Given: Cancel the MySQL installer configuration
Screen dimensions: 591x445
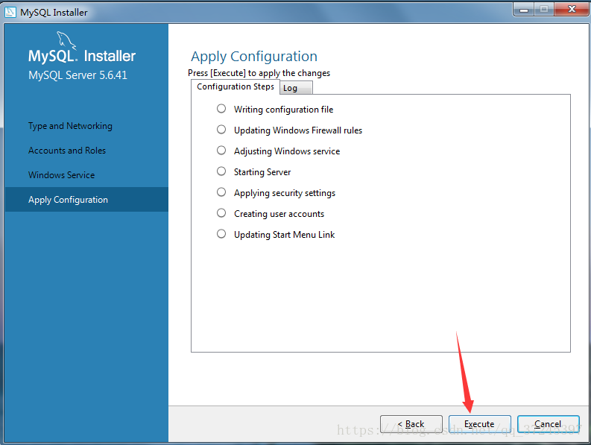Looking at the screenshot, I should (x=548, y=424).
